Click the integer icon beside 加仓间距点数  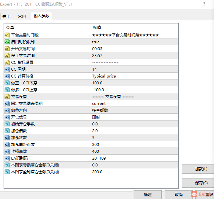[x=7, y=145]
